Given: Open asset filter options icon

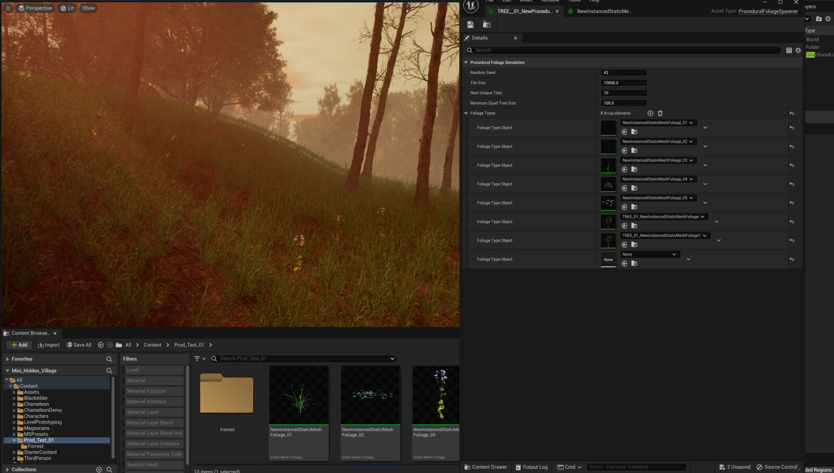Looking at the screenshot, I should 200,358.
